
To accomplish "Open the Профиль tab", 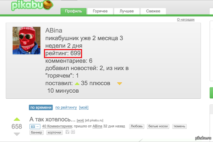I will pos(73,11).
